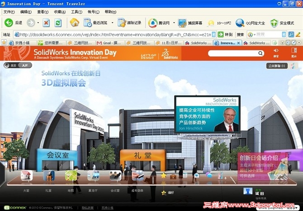Open the search engine selector dropdown

click(252, 34)
